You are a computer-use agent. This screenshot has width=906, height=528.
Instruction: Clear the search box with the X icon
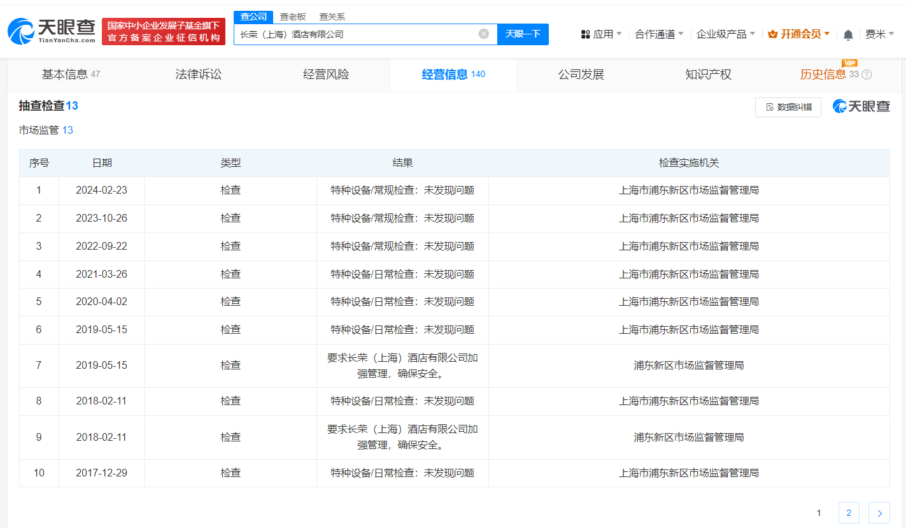coord(484,34)
